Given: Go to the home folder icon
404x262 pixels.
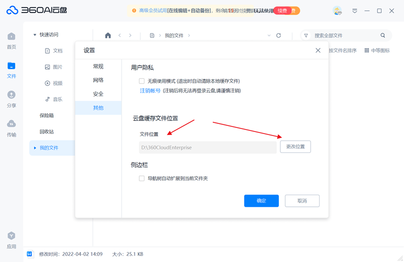Looking at the screenshot, I should pyautogui.click(x=108, y=35).
